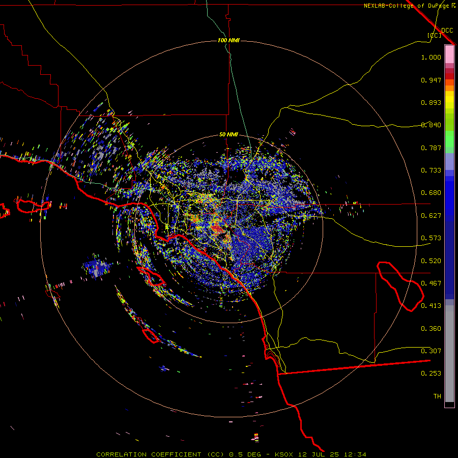Click the 0.787 scale label

431,148
